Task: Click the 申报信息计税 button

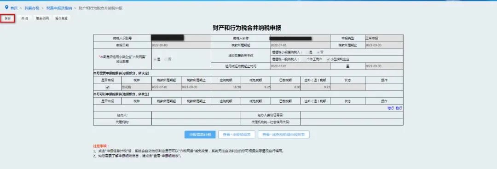Action: tap(200, 134)
